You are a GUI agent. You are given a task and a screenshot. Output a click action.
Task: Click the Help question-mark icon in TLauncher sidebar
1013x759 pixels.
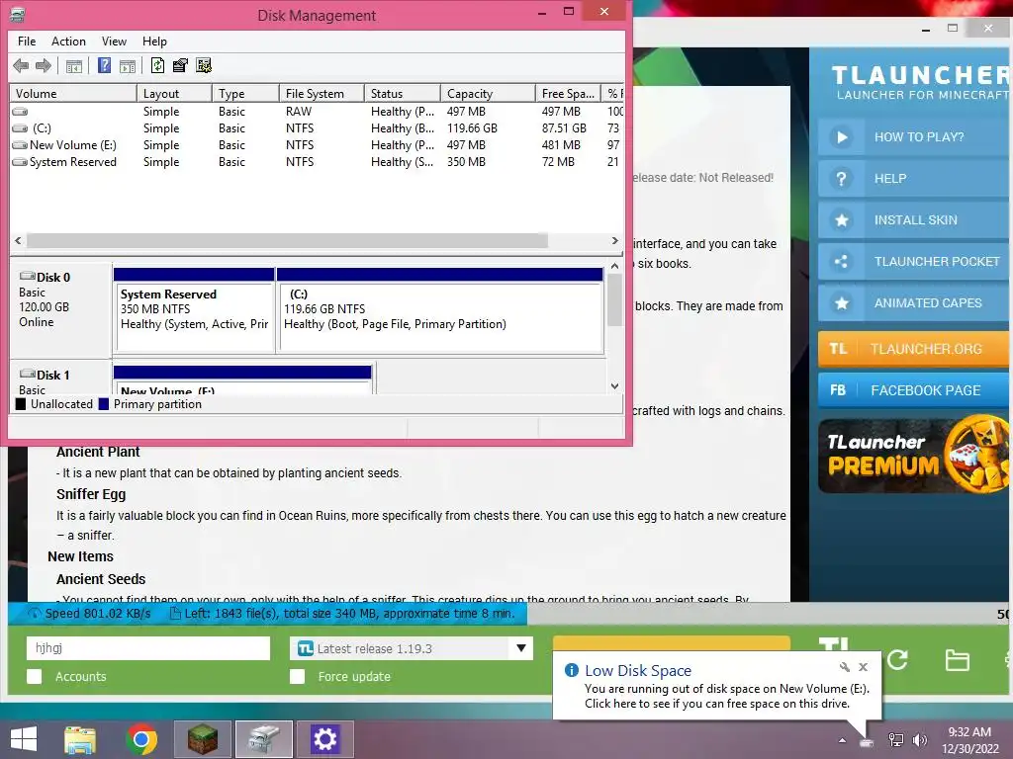click(x=841, y=179)
